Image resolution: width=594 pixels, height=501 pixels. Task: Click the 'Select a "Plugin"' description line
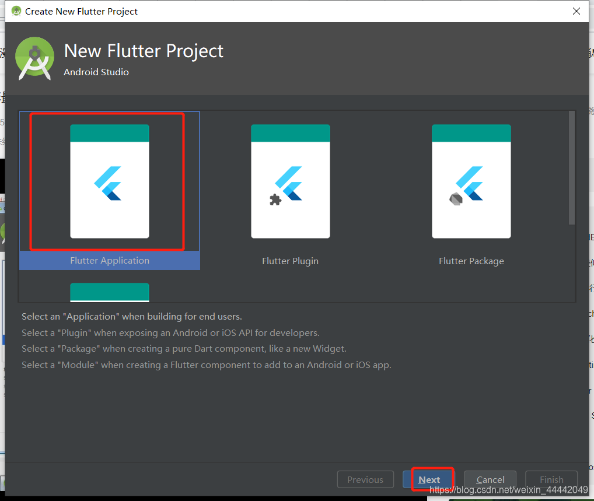(x=170, y=332)
